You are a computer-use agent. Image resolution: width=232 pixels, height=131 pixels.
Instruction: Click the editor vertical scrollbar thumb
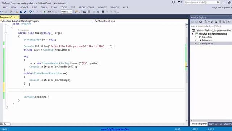pyautogui.click(x=187, y=60)
